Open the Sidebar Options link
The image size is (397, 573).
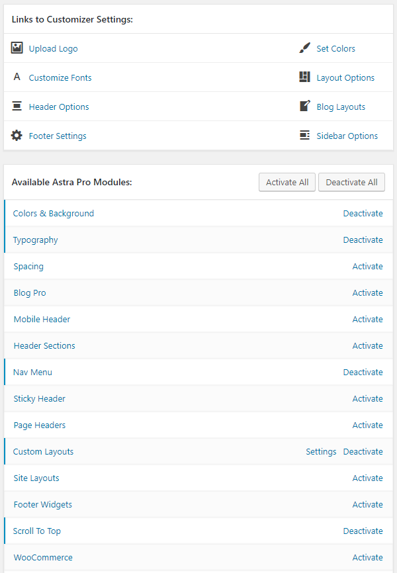coord(347,136)
